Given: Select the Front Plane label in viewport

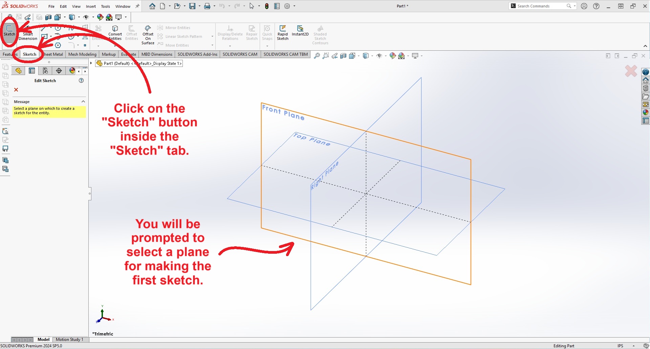Looking at the screenshot, I should (x=283, y=113).
